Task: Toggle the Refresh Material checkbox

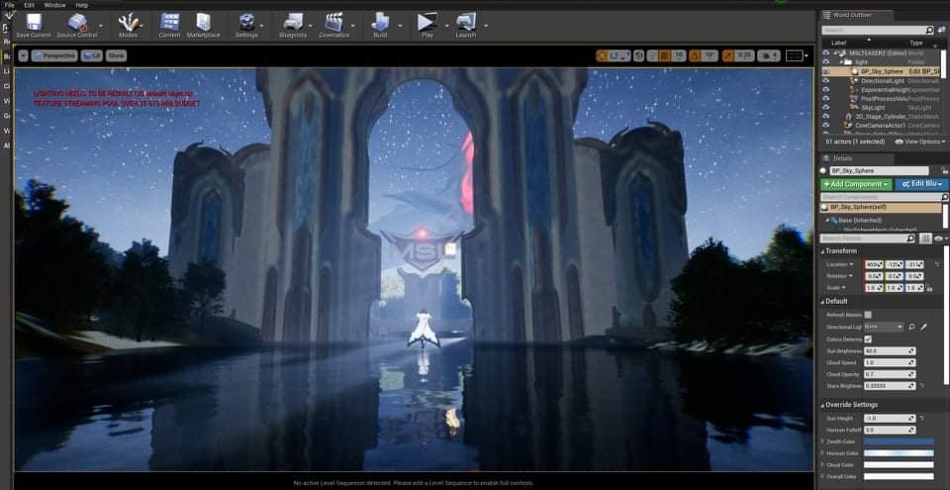Action: click(868, 314)
